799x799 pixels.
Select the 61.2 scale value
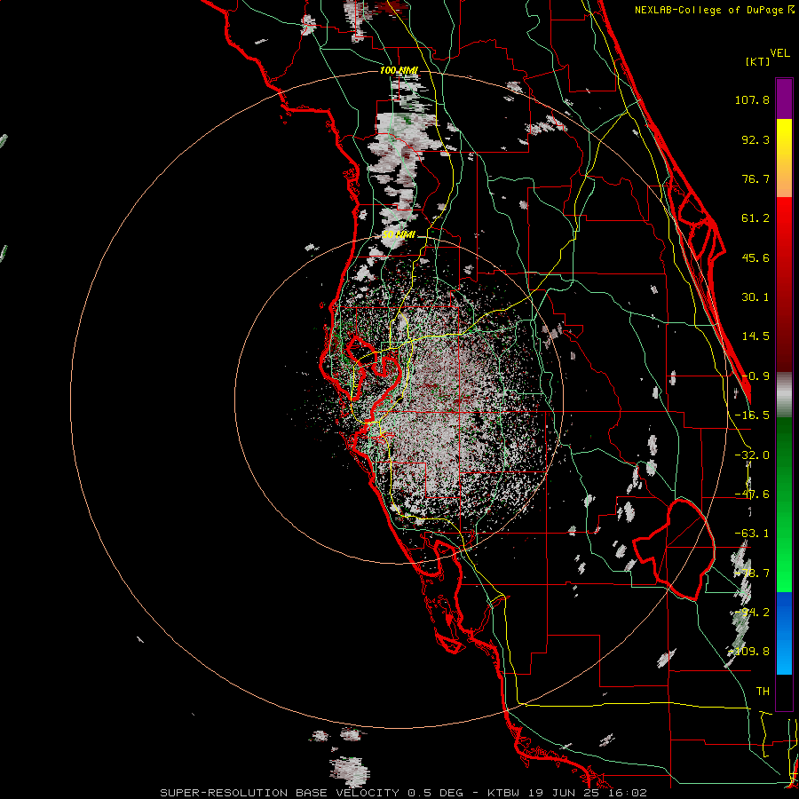click(755, 218)
